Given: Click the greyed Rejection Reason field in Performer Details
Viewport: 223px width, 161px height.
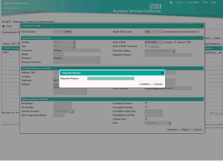Looking at the screenshot, I should coord(168,55).
